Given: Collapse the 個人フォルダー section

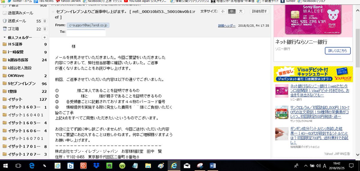Looking at the screenshot, I should coord(4,37).
